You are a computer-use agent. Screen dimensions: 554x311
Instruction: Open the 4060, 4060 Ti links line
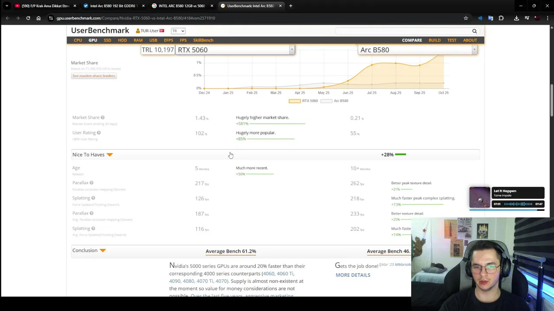[x=278, y=273]
